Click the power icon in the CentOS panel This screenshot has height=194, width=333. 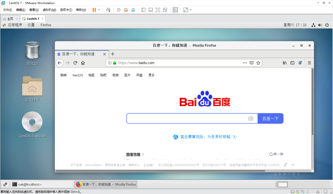coord(327,25)
